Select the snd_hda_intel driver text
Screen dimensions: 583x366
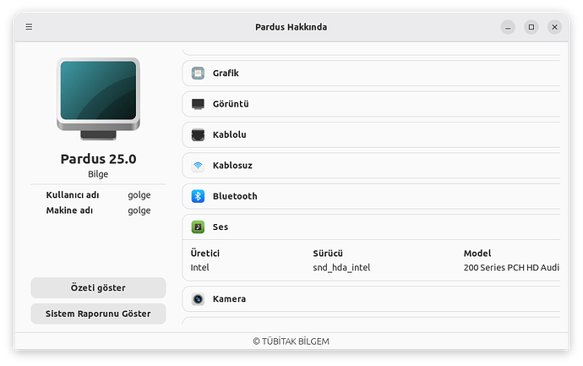click(x=341, y=268)
